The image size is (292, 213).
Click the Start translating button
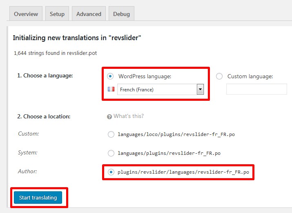coord(38,197)
